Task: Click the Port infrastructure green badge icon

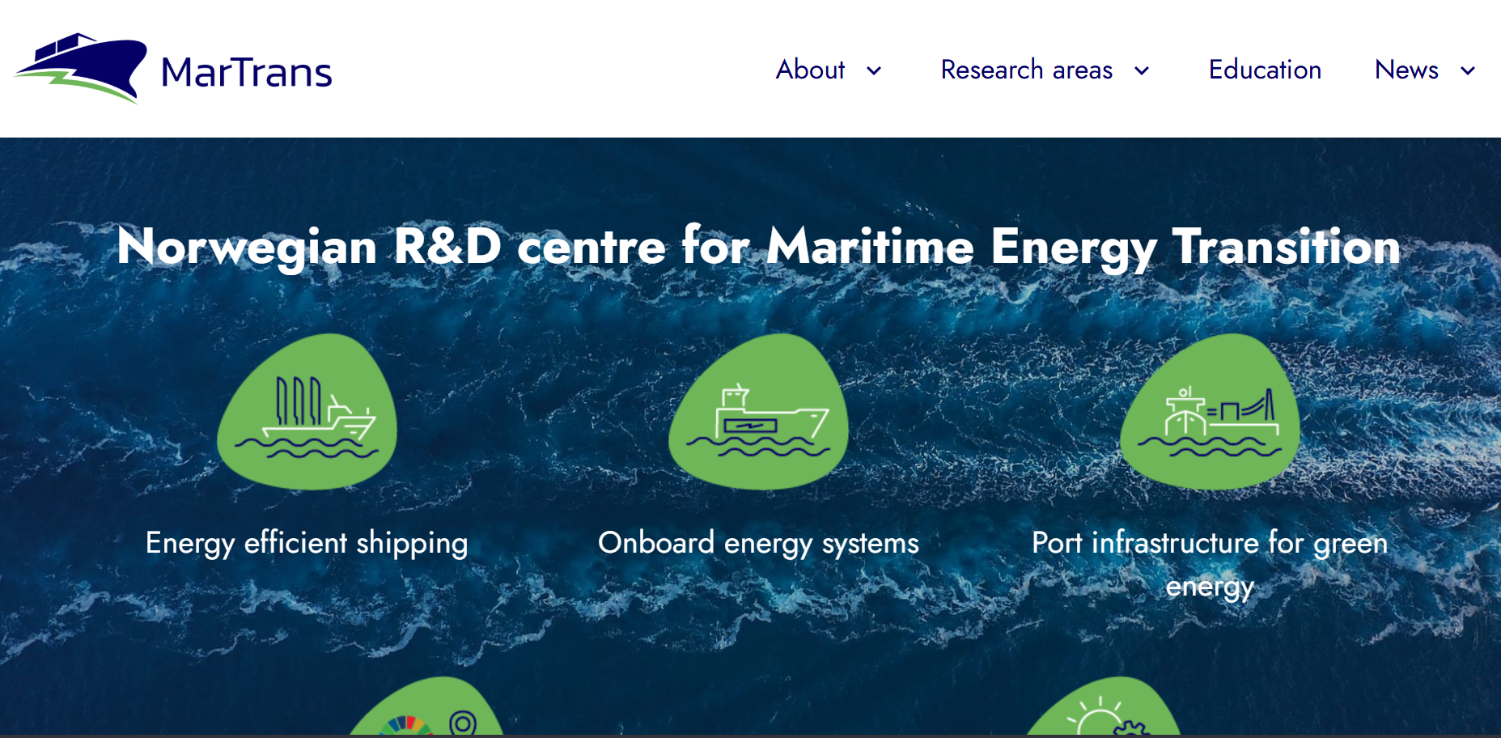Action: pos(1210,413)
